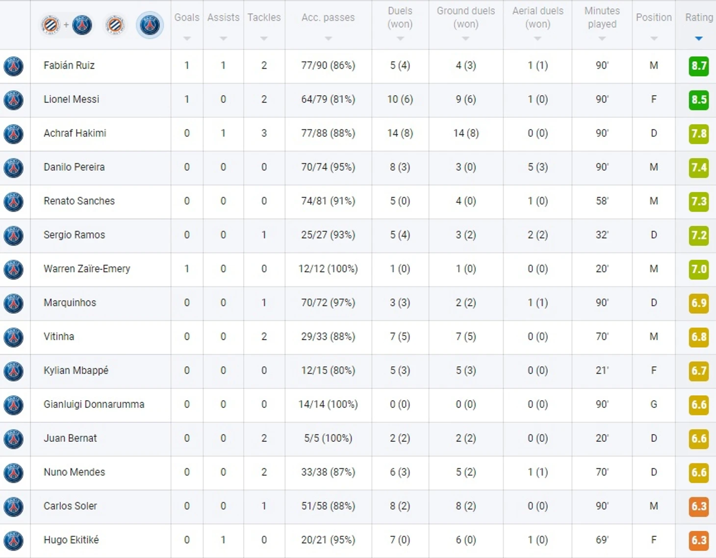Sort by Aerial duels (won) header

(537, 18)
